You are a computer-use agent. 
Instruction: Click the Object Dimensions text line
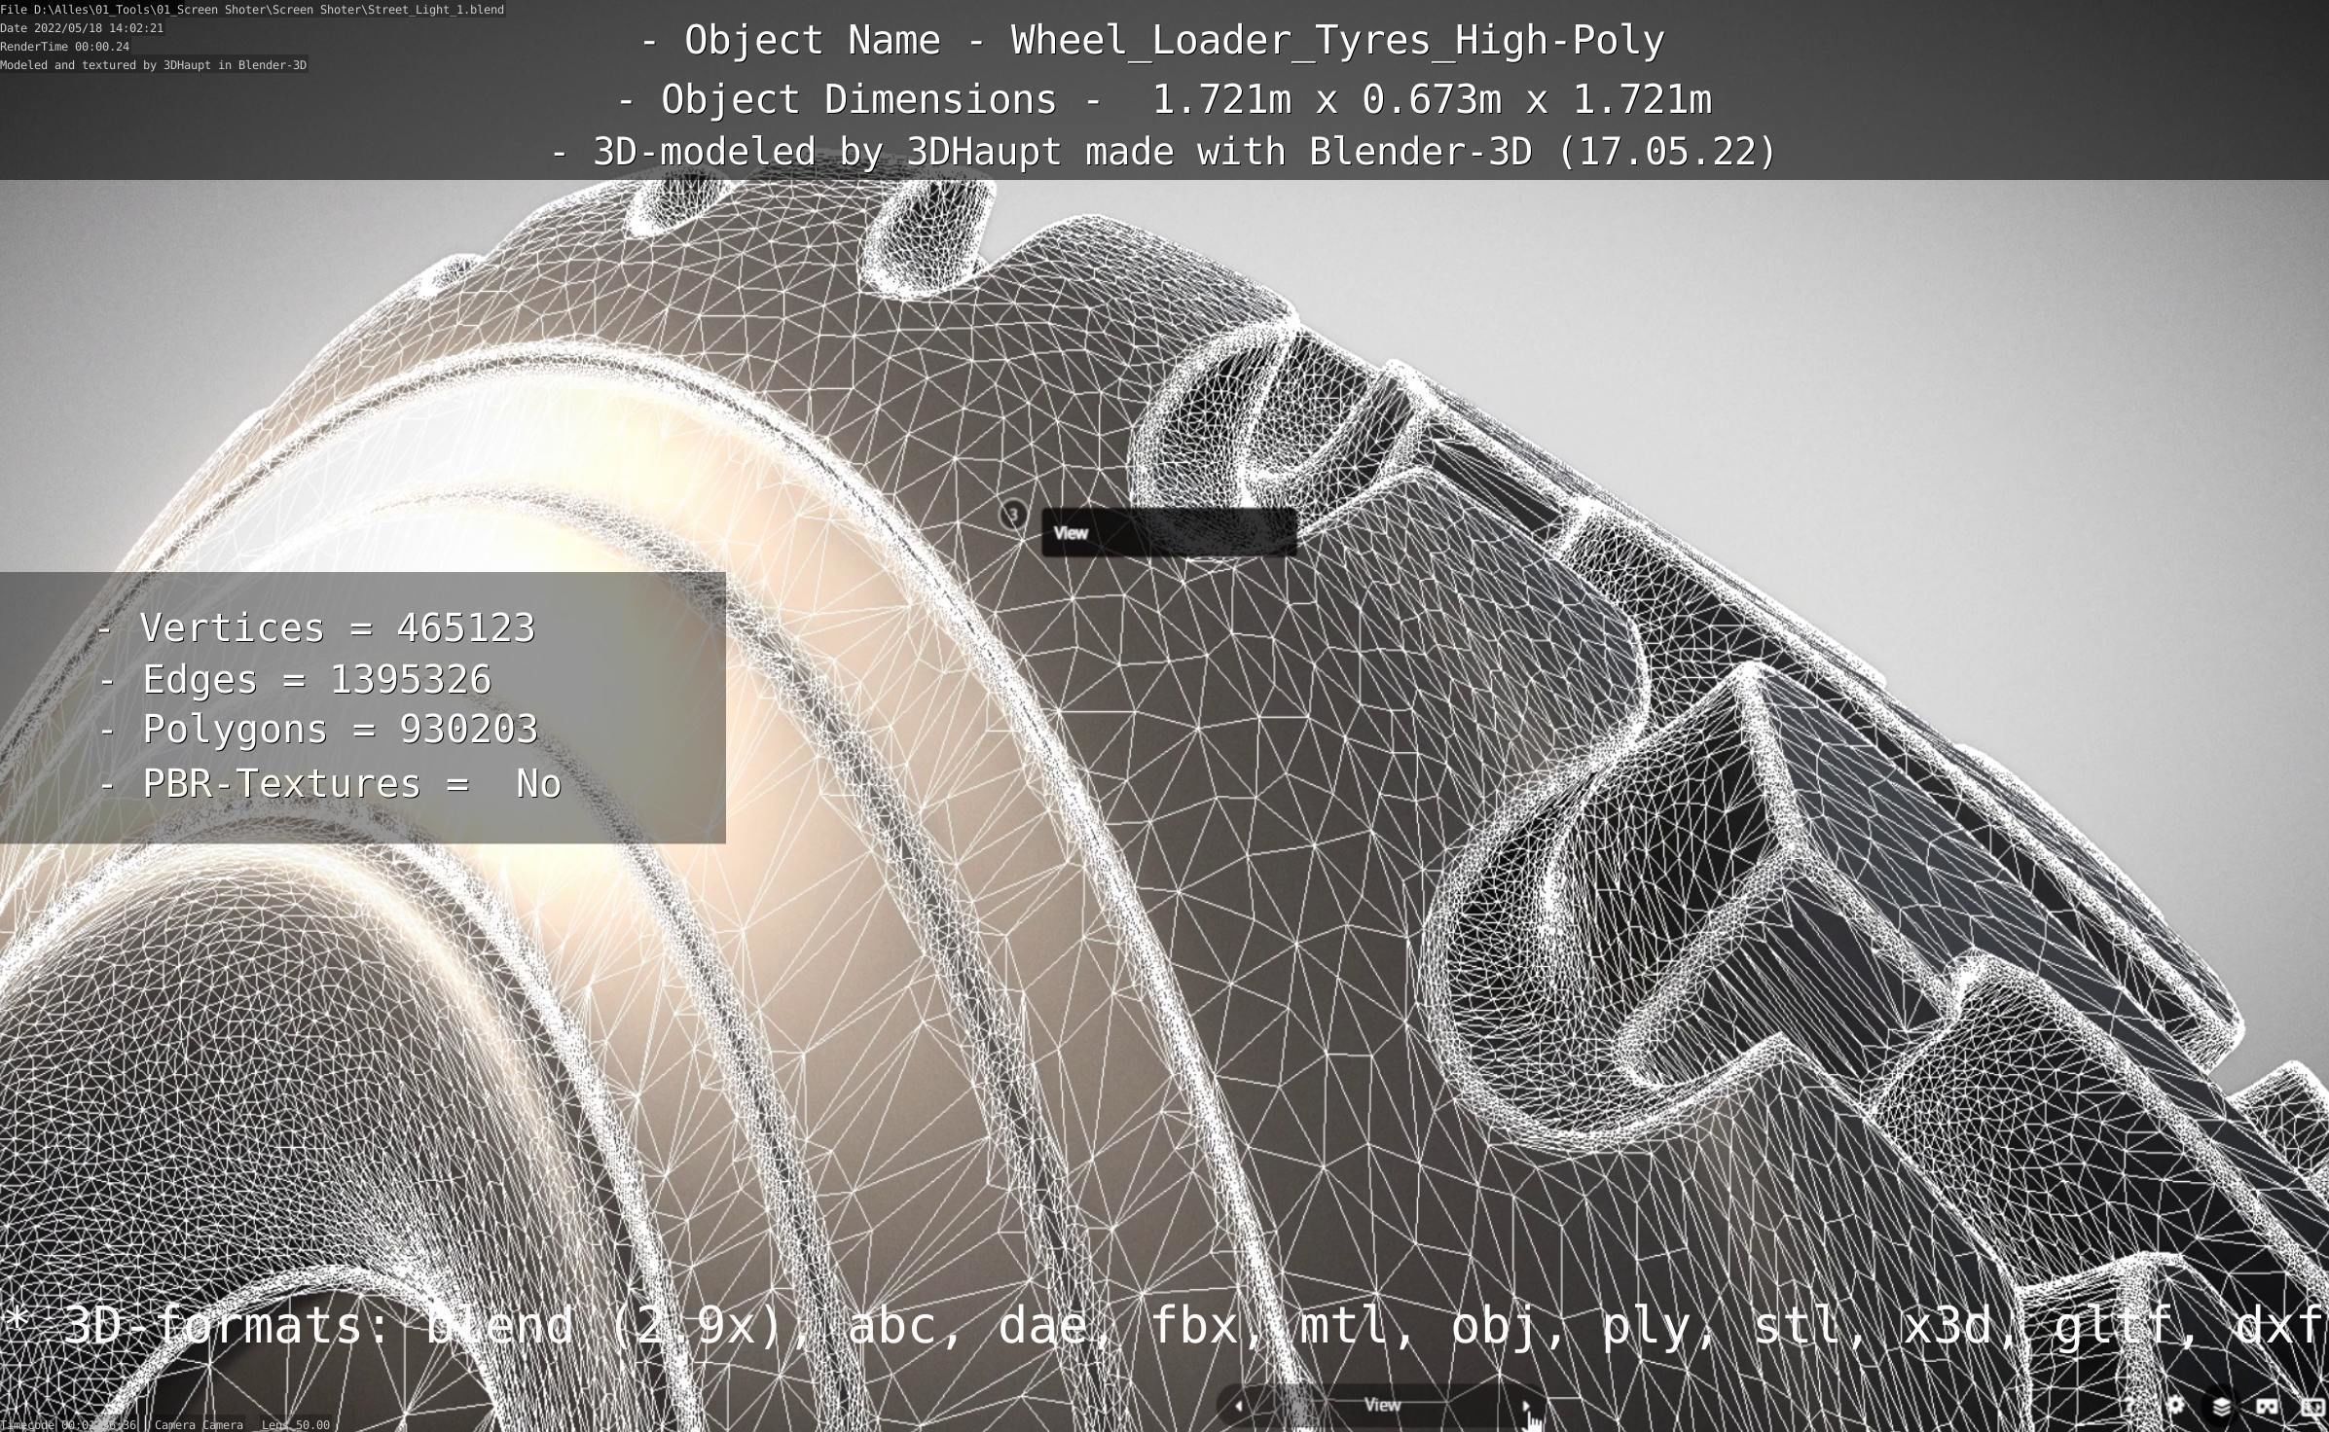coord(1164,99)
